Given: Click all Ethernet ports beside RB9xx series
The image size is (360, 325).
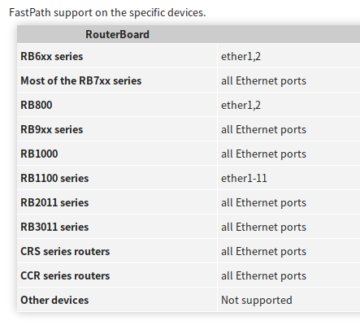Looking at the screenshot, I should pos(263,129).
